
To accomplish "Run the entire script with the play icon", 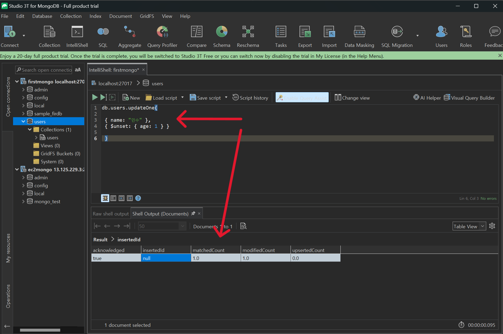I will coord(95,97).
